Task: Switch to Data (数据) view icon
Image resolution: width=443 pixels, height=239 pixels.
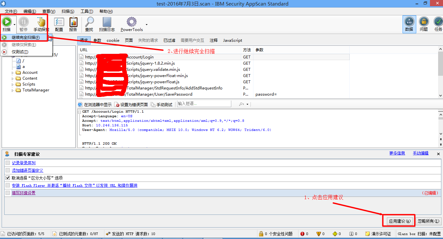Action: 409,22
